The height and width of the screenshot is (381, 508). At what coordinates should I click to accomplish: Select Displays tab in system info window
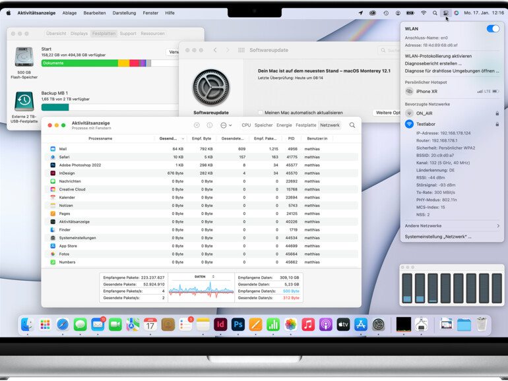coord(79,34)
